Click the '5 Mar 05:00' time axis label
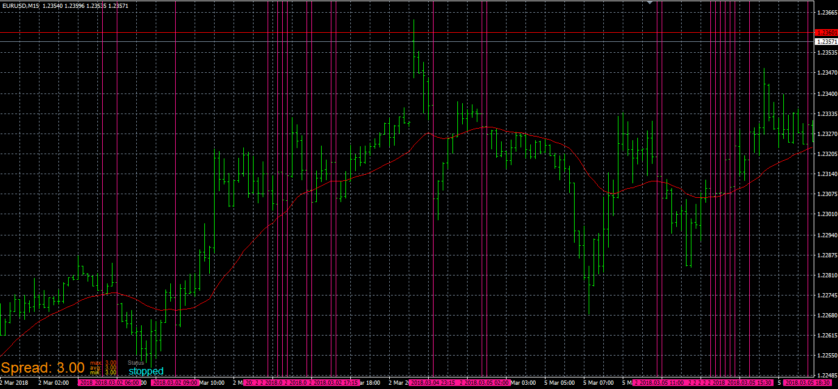This screenshot has width=838, height=389. 559,383
